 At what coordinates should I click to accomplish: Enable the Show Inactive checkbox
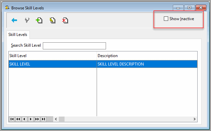click(166, 19)
